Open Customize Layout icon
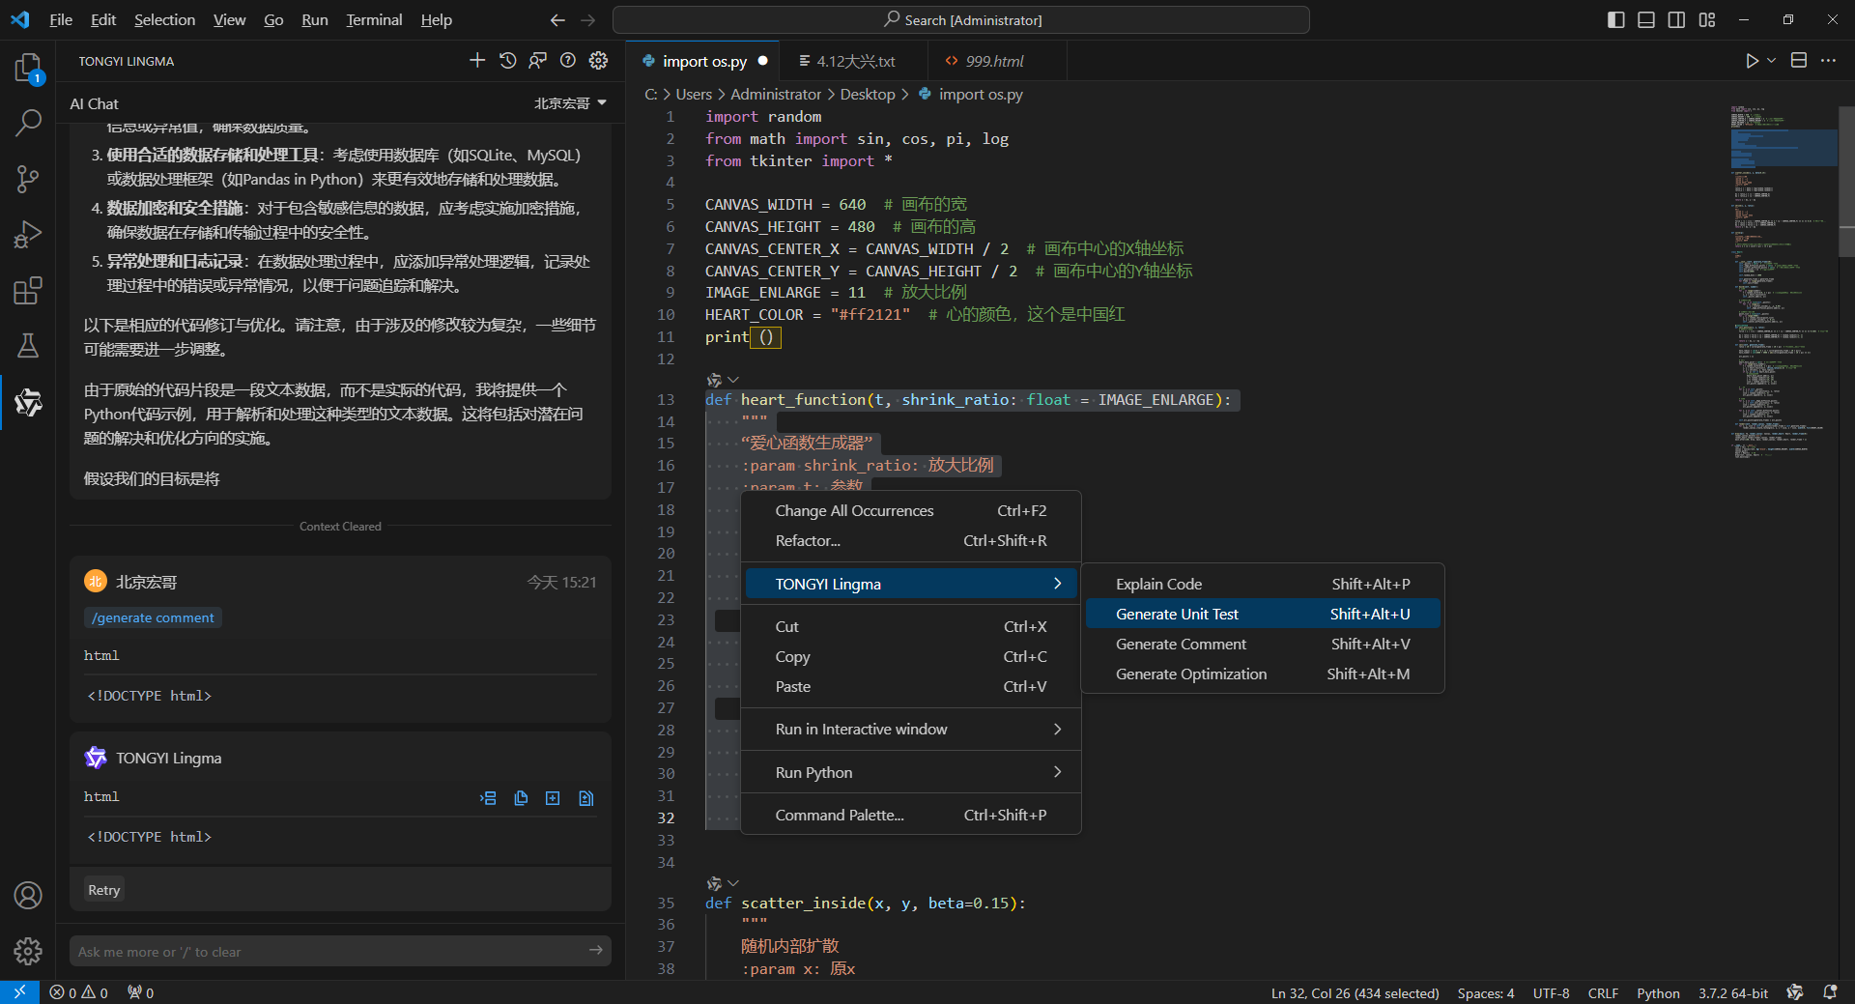 (x=1707, y=19)
